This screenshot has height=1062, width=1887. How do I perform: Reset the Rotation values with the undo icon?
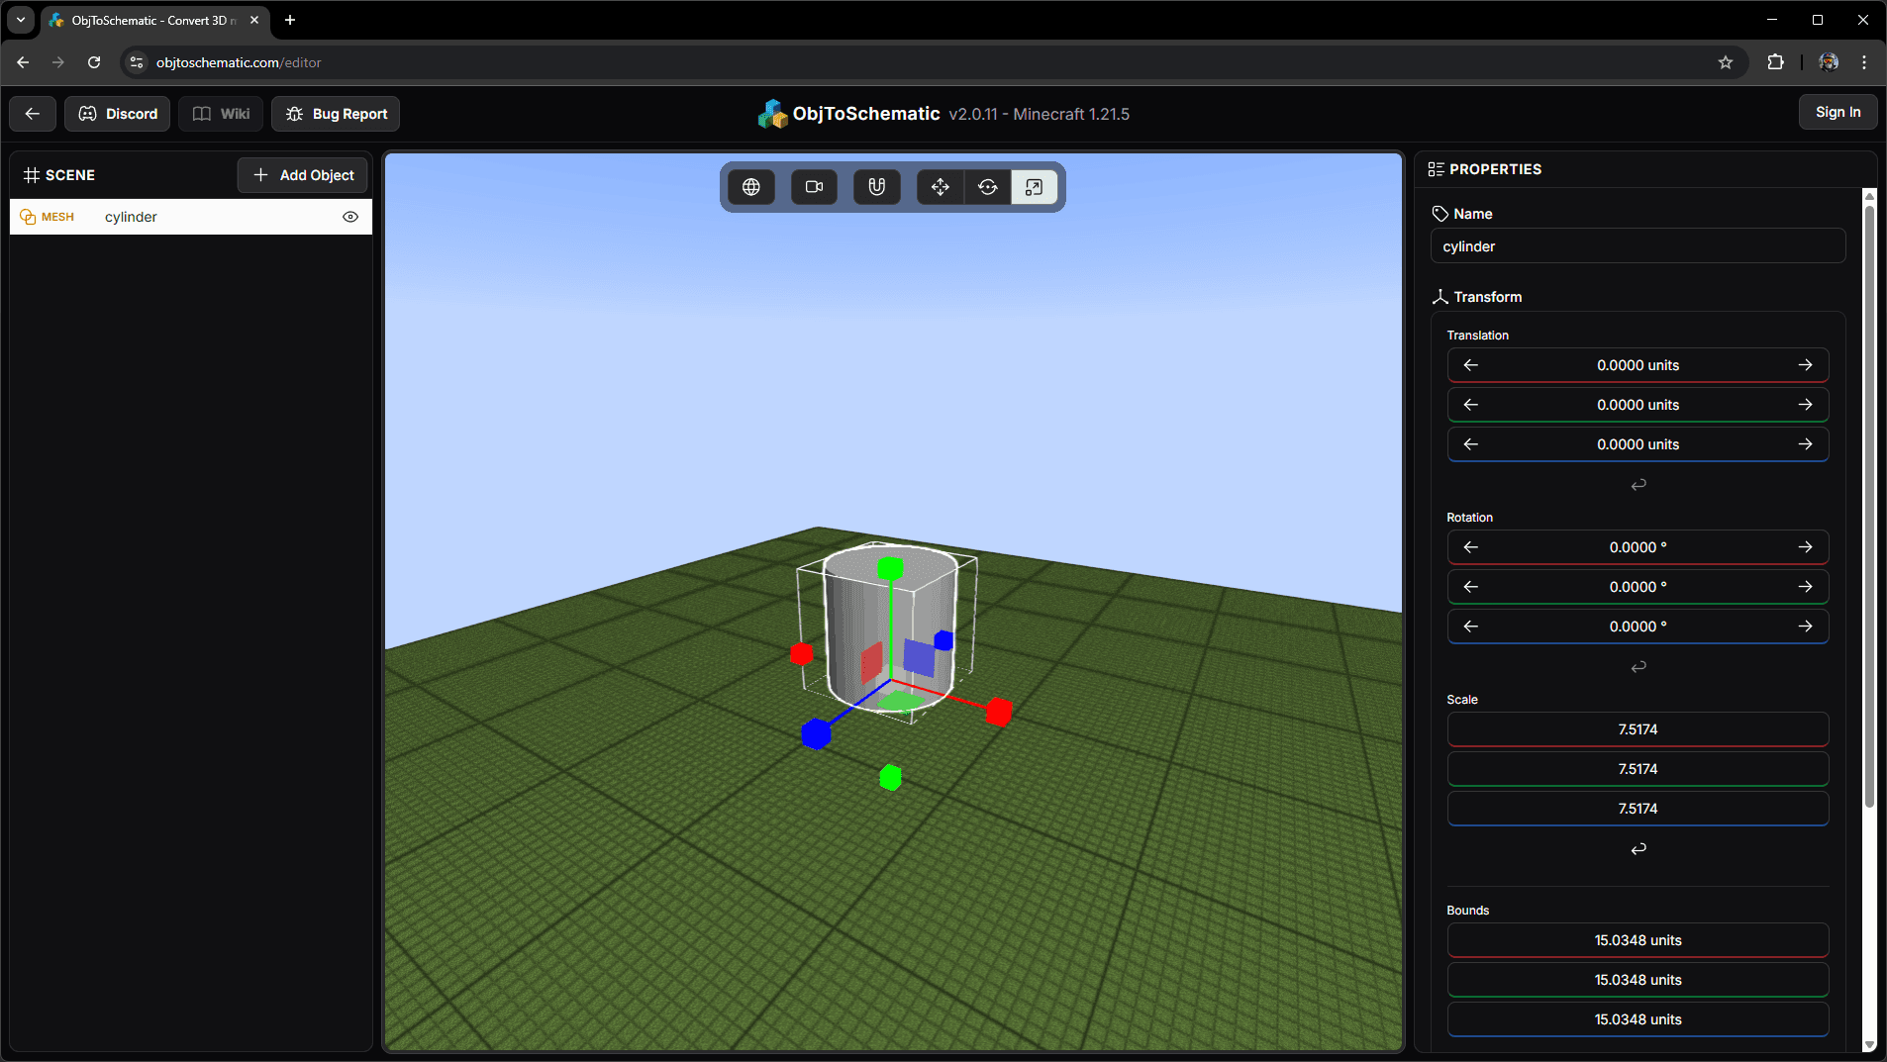(1638, 665)
